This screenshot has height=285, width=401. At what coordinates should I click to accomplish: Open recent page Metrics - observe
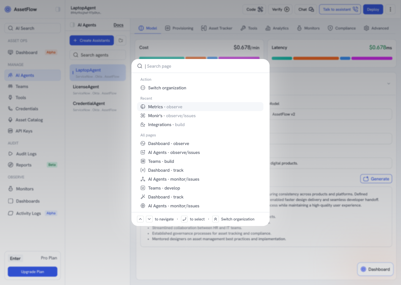pos(200,107)
